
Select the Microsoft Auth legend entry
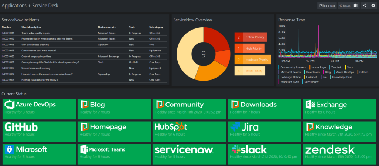click(289, 82)
